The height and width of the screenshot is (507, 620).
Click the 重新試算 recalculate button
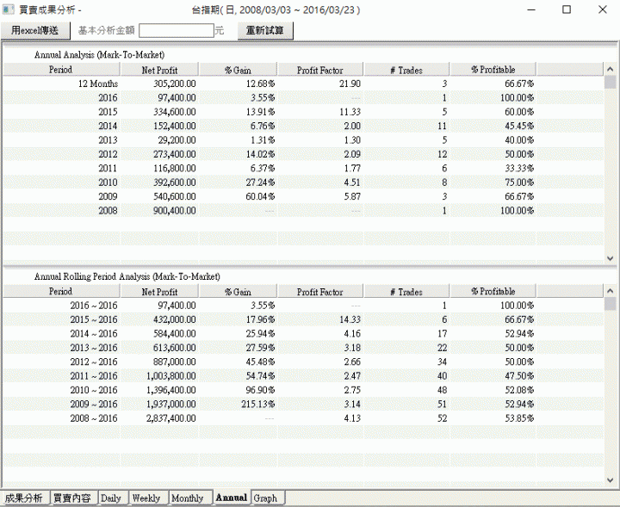265,30
